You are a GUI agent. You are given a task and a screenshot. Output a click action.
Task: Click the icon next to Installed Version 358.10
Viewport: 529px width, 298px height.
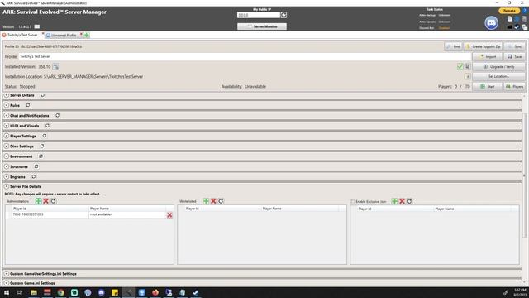tap(55, 66)
